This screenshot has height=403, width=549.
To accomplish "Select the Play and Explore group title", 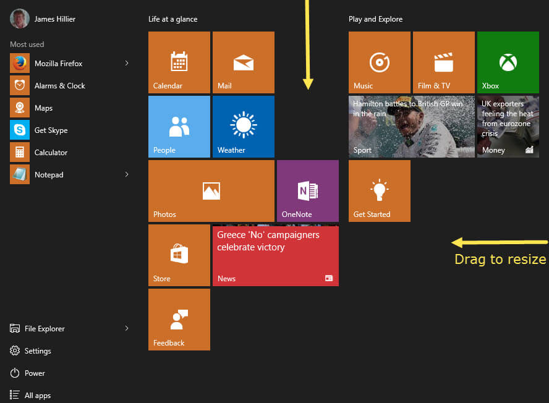I will tap(376, 19).
